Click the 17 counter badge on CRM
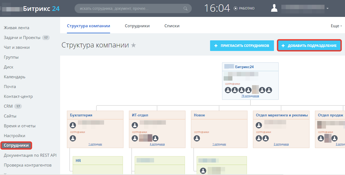 (18, 106)
